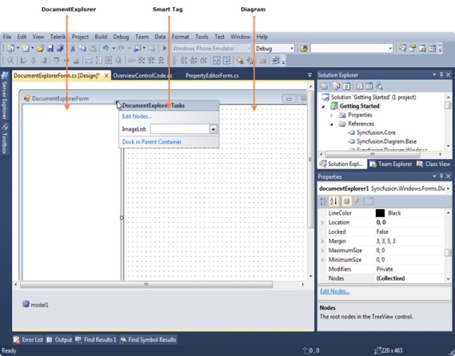Toggle Categorized view in Properties panel
455x356 pixels.
click(323, 201)
